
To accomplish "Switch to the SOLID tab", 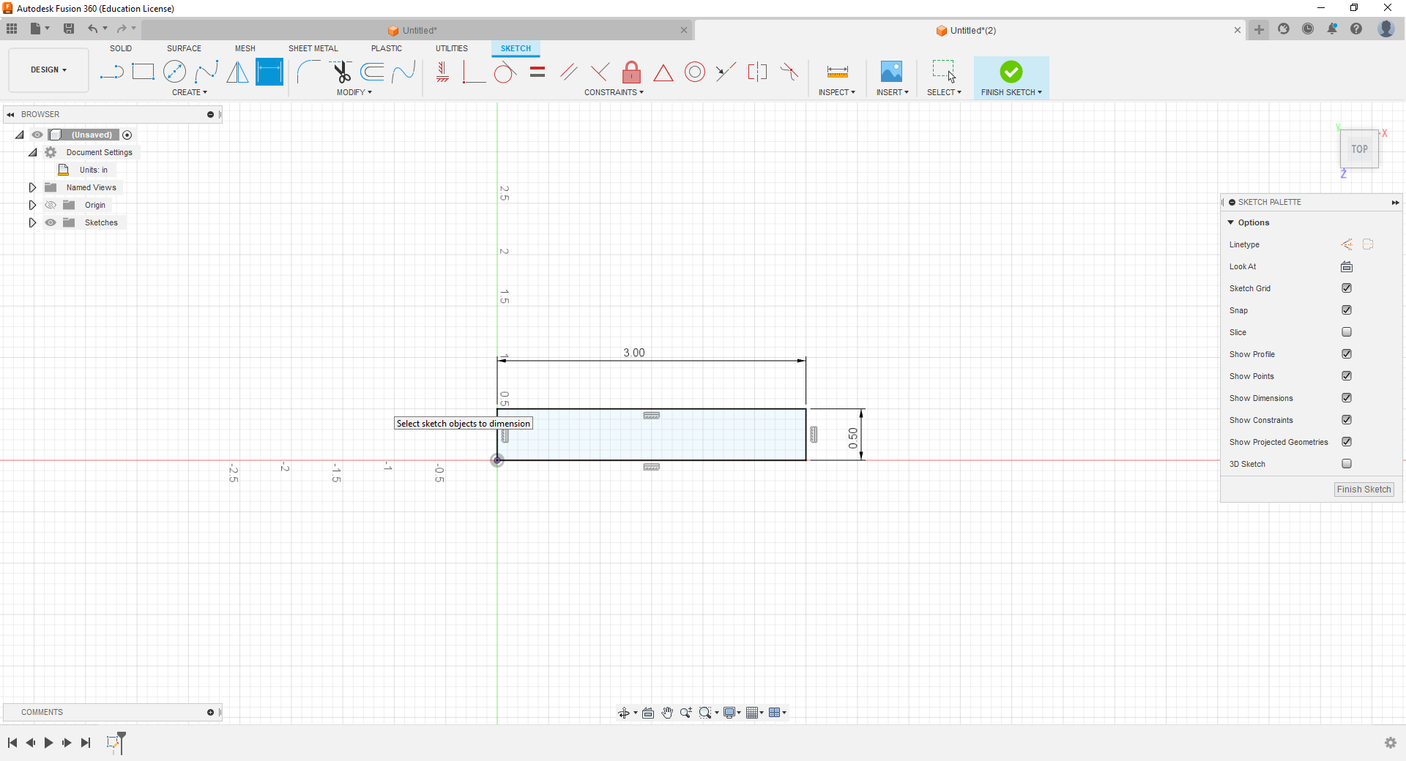I will (121, 48).
